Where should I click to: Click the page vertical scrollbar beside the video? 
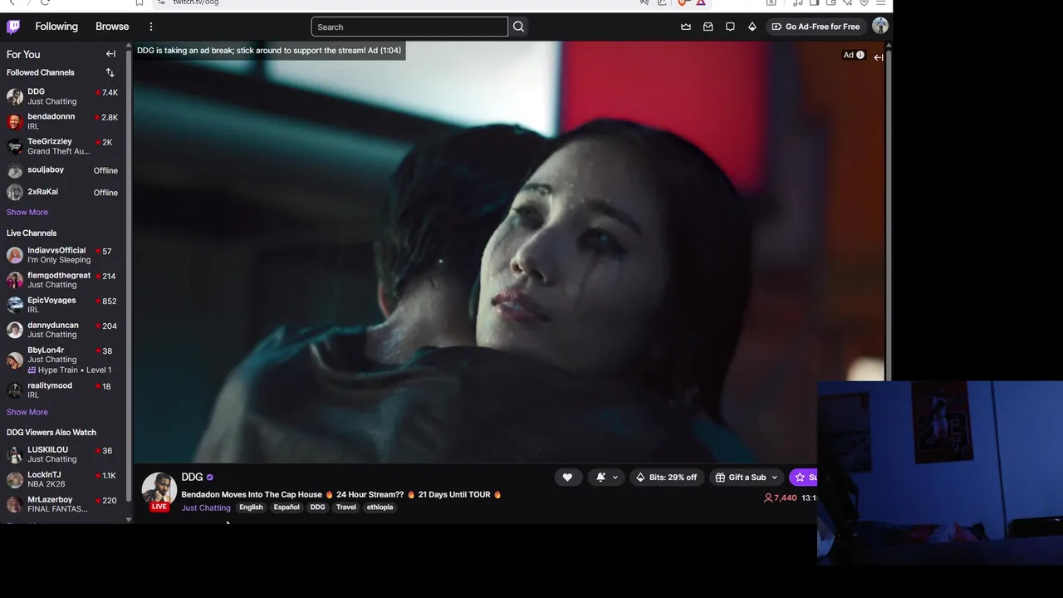pyautogui.click(x=889, y=216)
